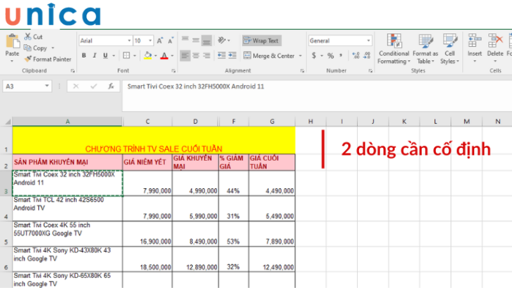Image resolution: width=512 pixels, height=288 pixels.
Task: Apply comma style number format
Action: 341,56
